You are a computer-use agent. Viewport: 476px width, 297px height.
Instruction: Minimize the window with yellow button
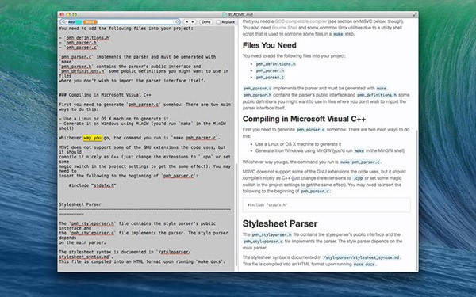coord(68,14)
